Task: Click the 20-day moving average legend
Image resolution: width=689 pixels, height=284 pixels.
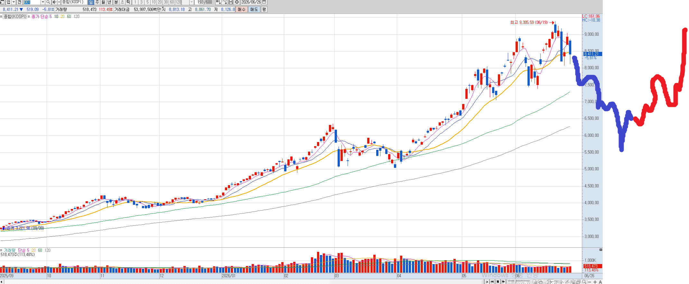Action: click(x=62, y=16)
